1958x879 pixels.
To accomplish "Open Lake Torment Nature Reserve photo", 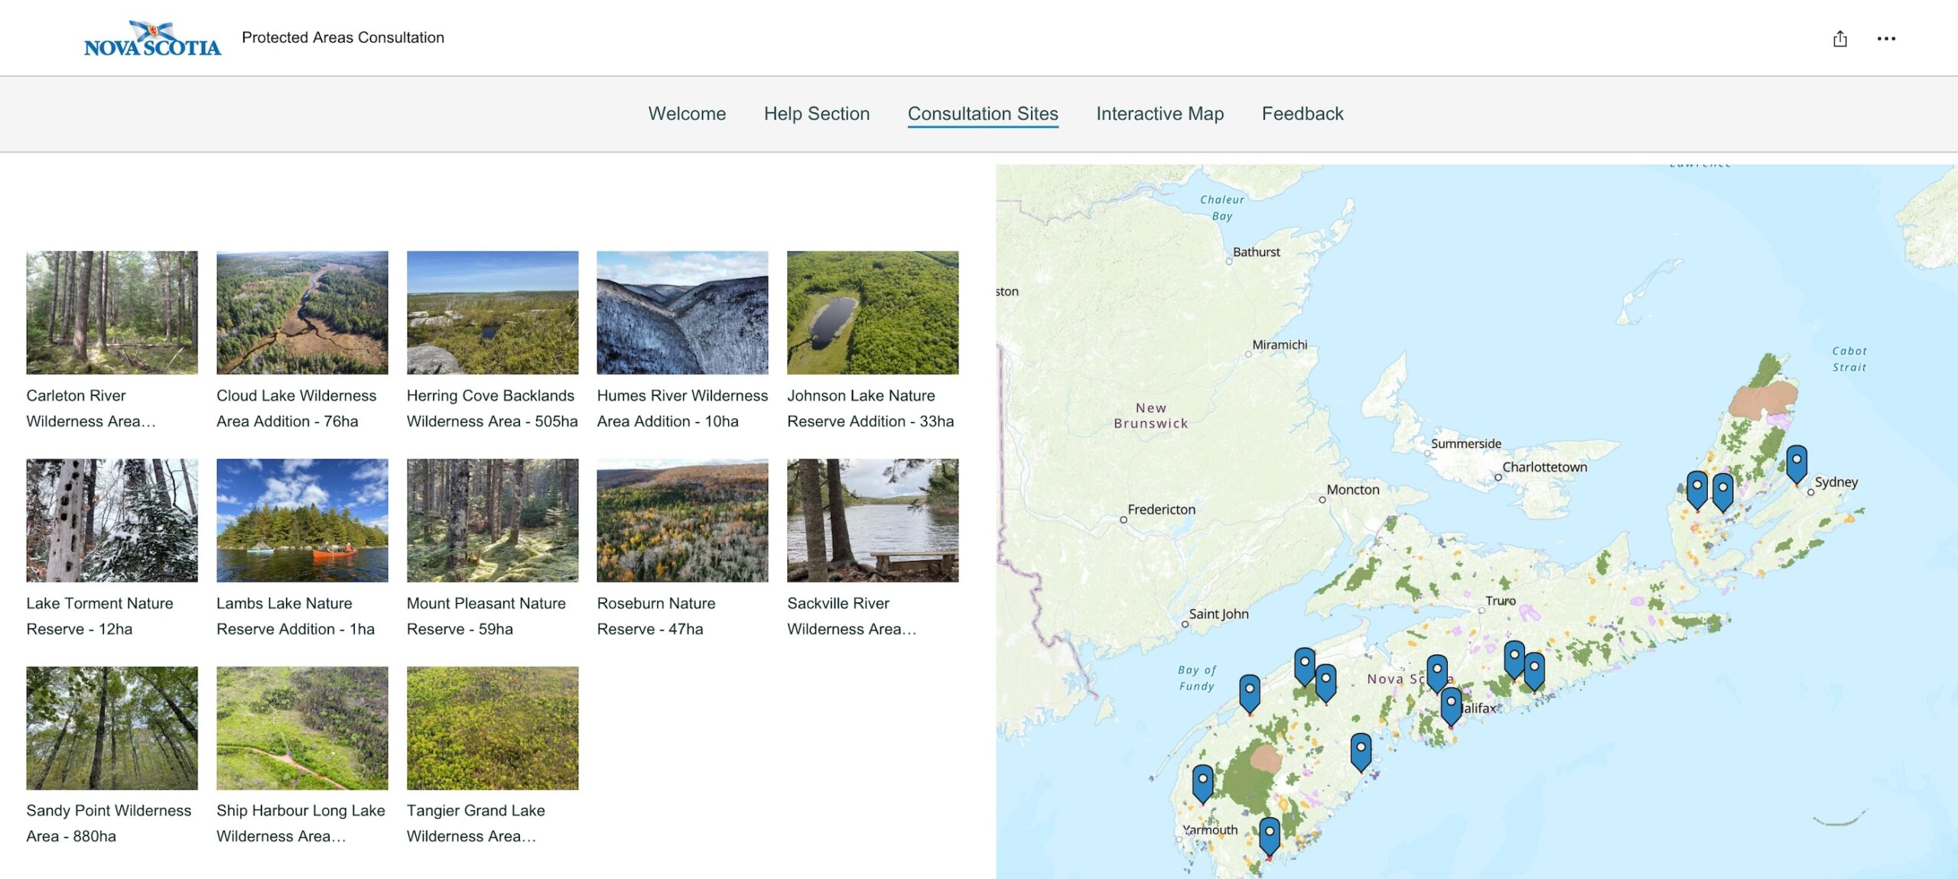I will coord(112,521).
